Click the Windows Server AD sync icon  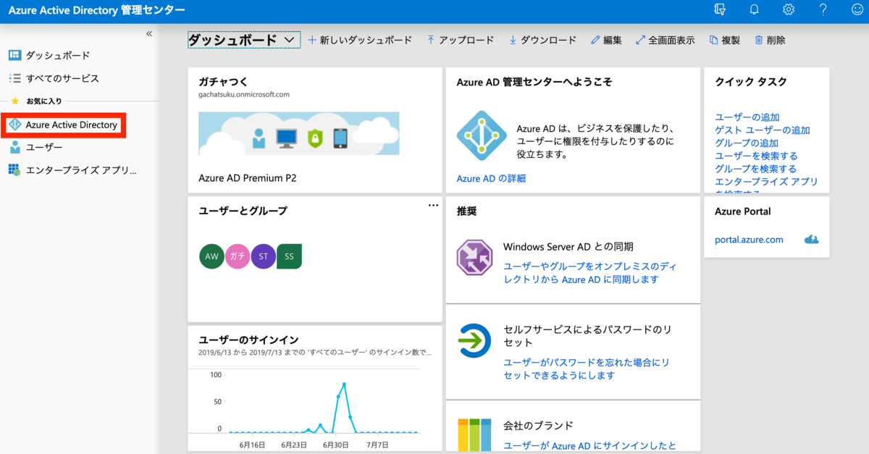click(475, 257)
